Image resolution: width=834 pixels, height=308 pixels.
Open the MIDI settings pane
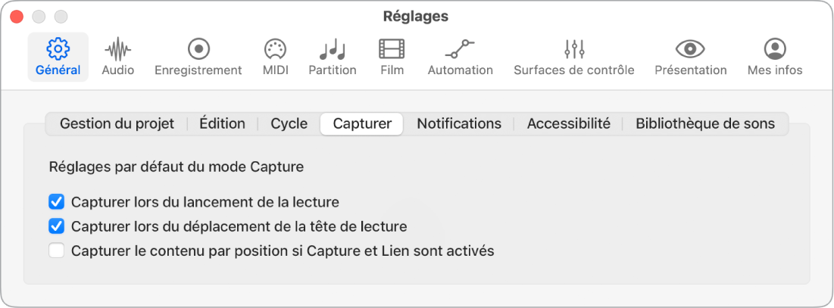click(274, 50)
